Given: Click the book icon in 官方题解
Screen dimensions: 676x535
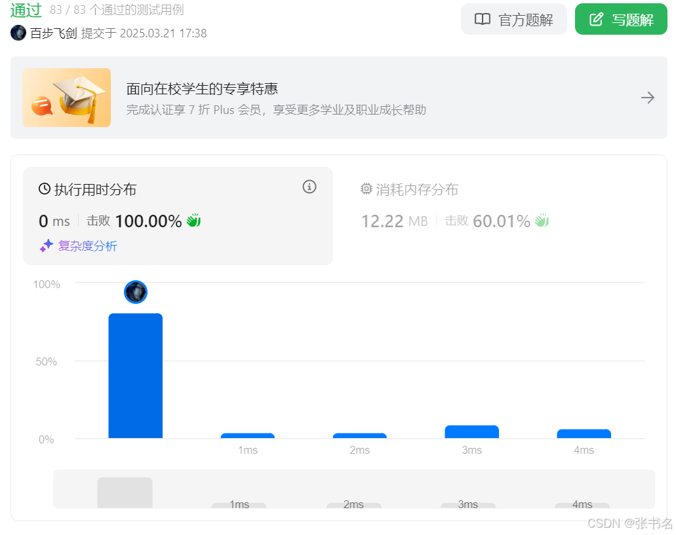Looking at the screenshot, I should 483,20.
